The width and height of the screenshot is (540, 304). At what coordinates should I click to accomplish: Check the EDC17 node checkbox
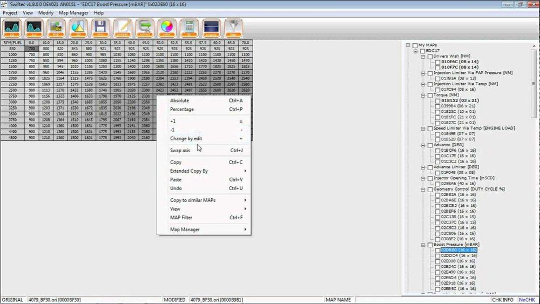(423, 51)
